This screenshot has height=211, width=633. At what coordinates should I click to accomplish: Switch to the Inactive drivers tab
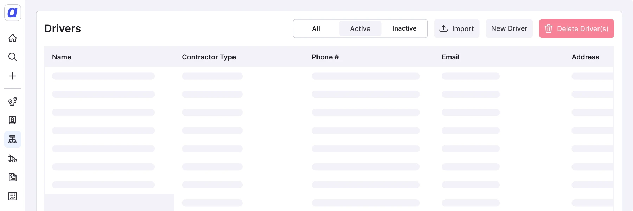click(404, 28)
